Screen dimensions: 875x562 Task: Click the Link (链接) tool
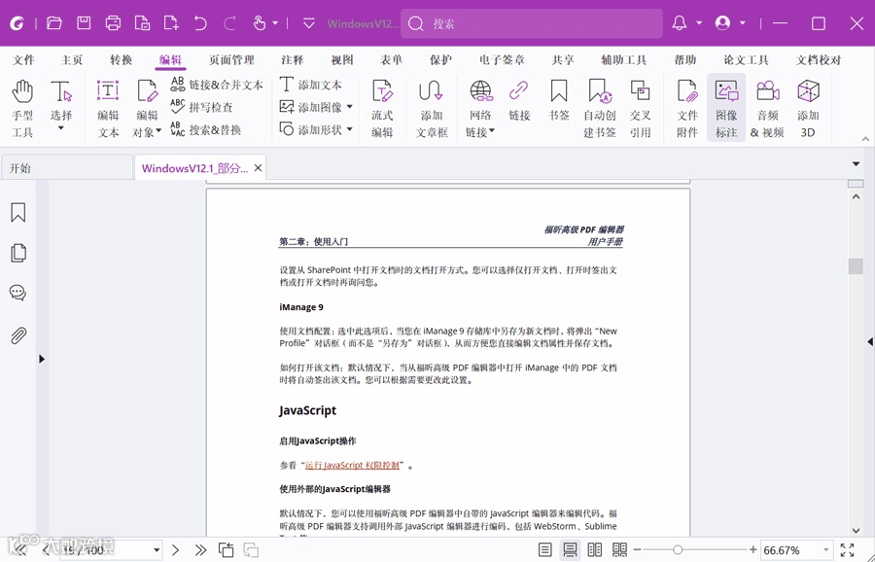point(519,100)
